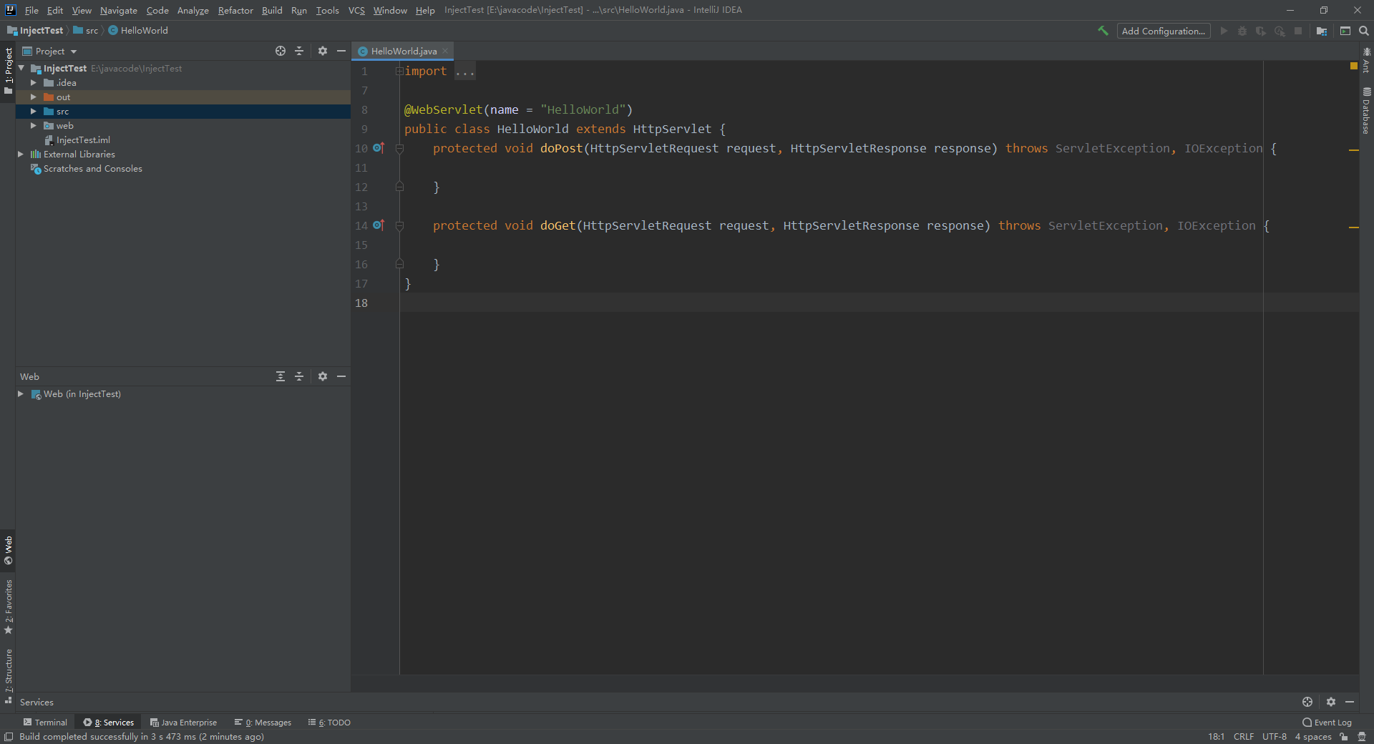Click the Event Log button

(x=1327, y=723)
